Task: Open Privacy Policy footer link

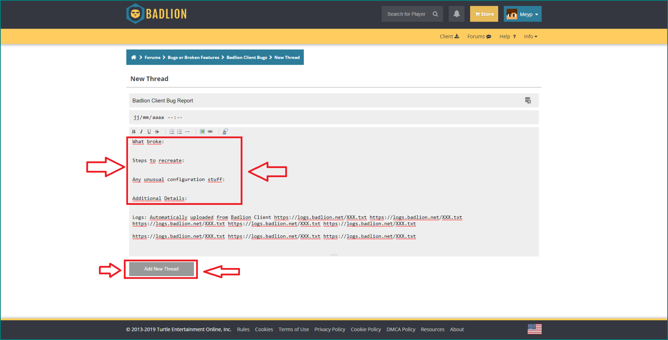Action: coord(330,329)
